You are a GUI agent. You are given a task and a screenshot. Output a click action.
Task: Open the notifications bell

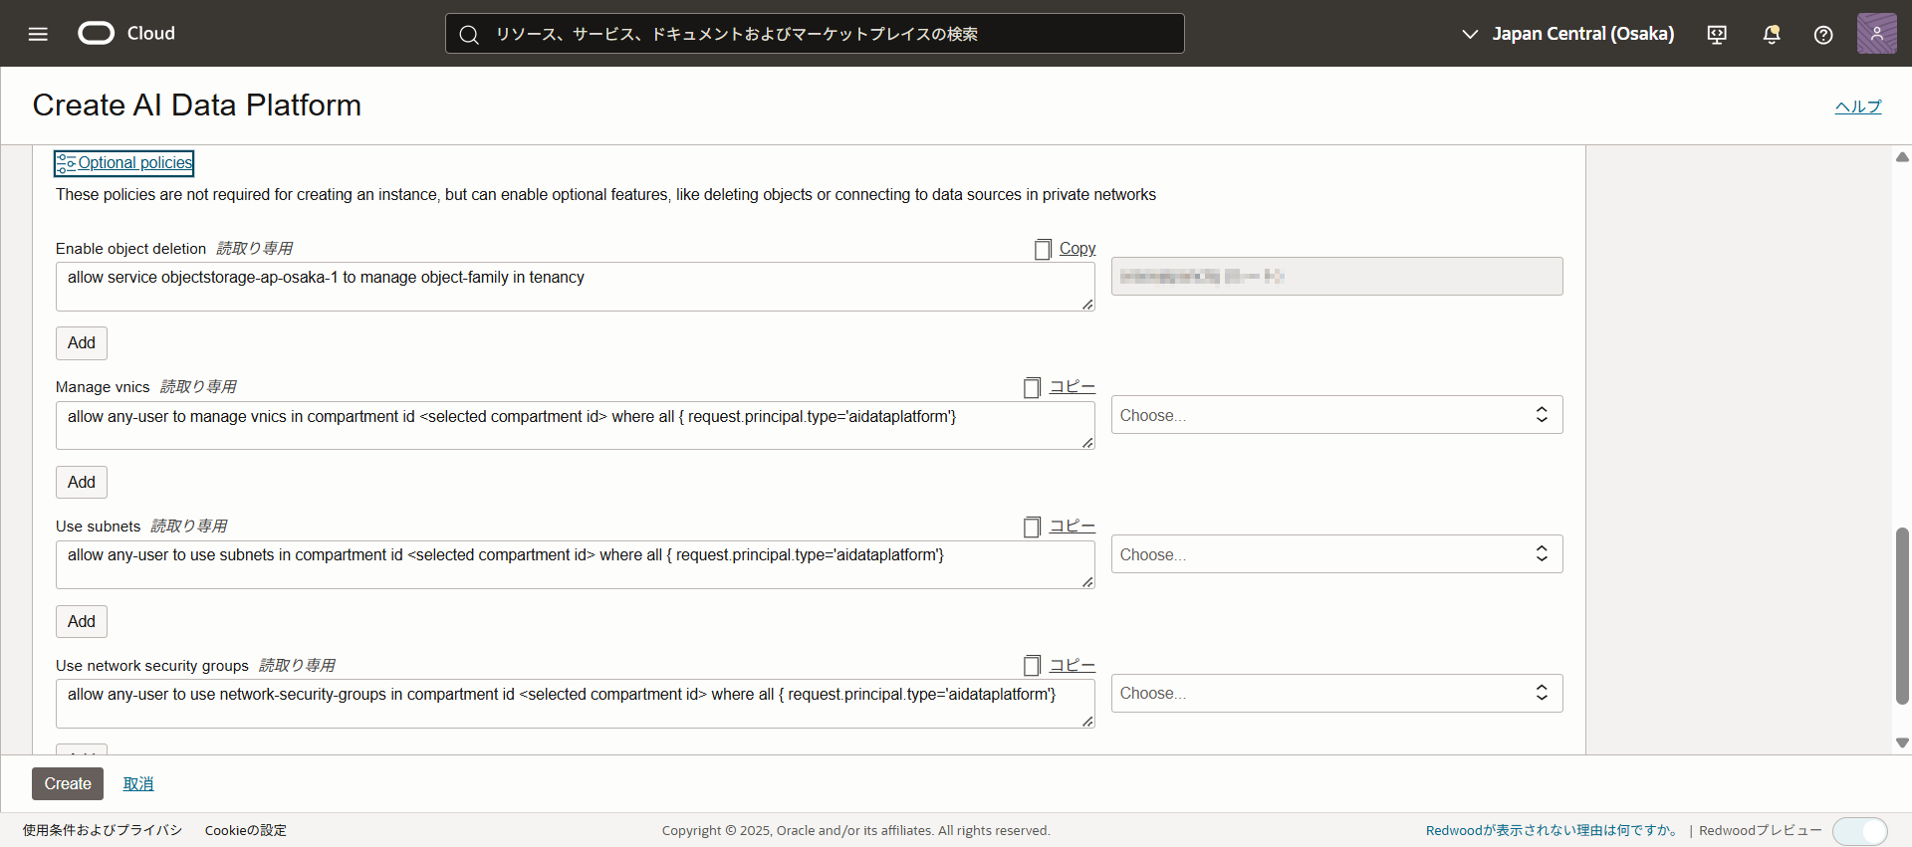click(1772, 34)
